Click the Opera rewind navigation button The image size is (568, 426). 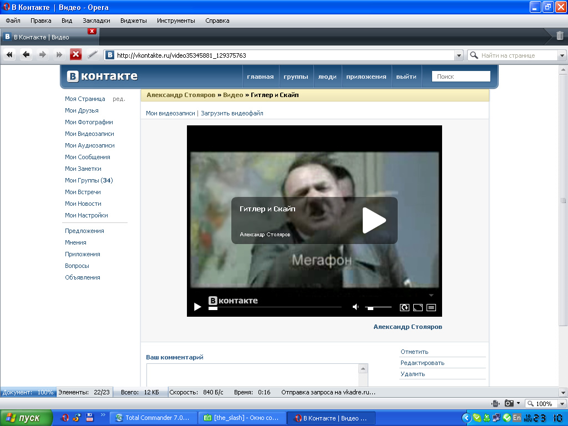coord(9,55)
